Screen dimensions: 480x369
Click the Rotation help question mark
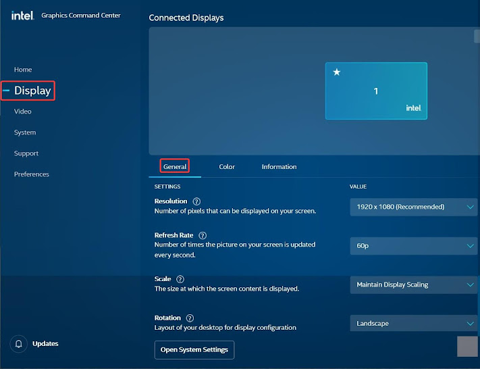point(190,318)
